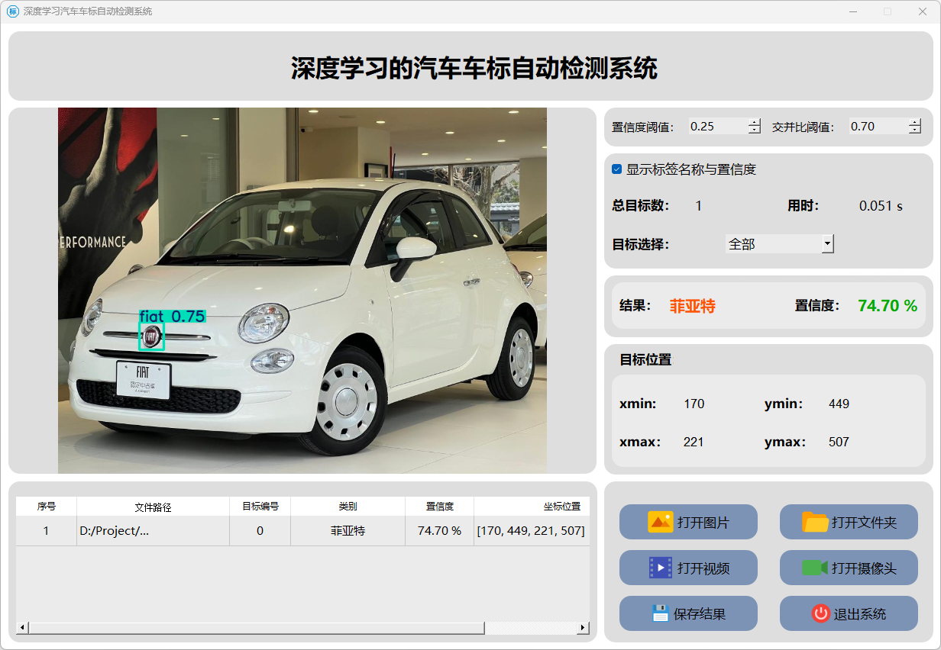
Task: Click the red power icon for 退出系统
Action: [820, 613]
